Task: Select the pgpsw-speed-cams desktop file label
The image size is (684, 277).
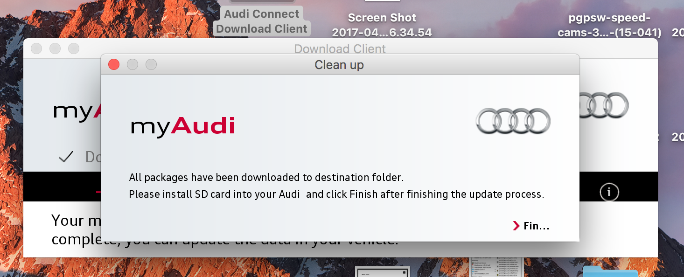Action: point(609,25)
